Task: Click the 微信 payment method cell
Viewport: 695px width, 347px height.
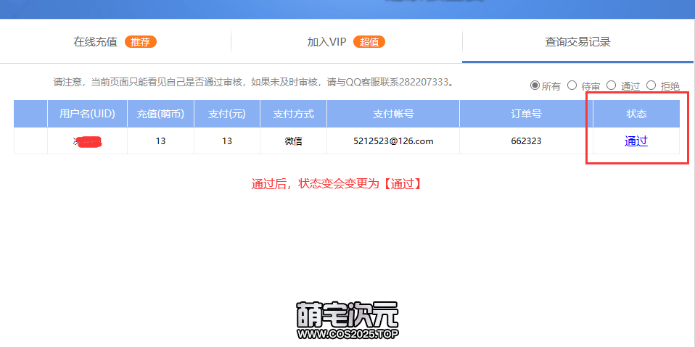Action: coord(293,141)
